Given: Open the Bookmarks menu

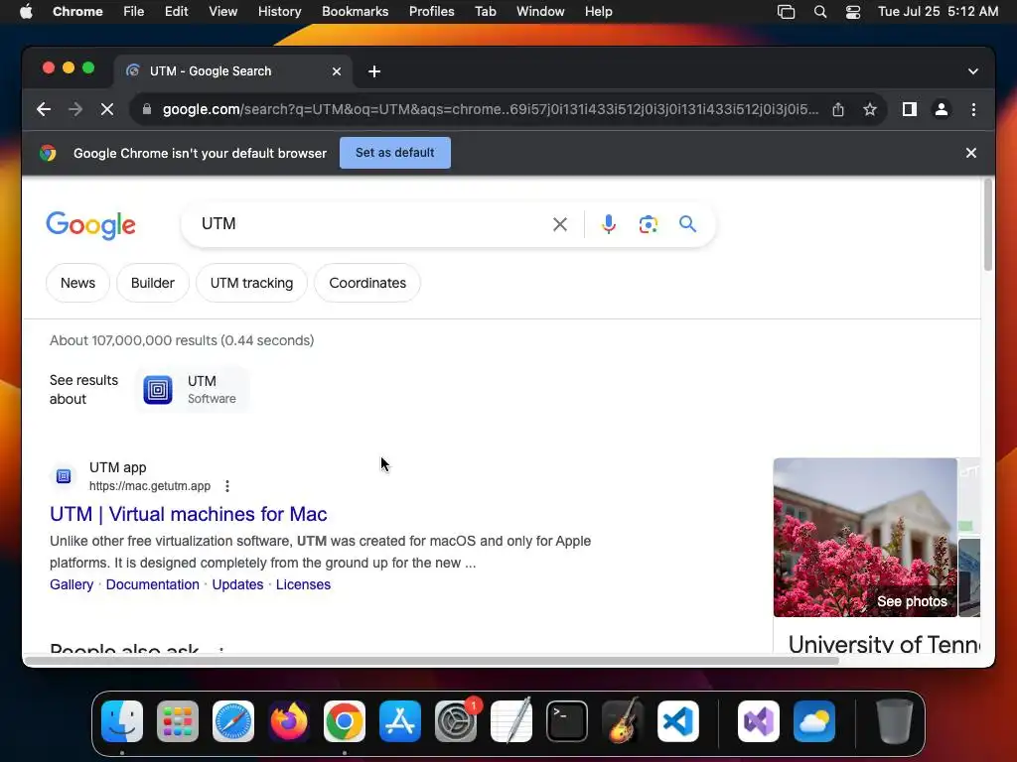Looking at the screenshot, I should [355, 12].
